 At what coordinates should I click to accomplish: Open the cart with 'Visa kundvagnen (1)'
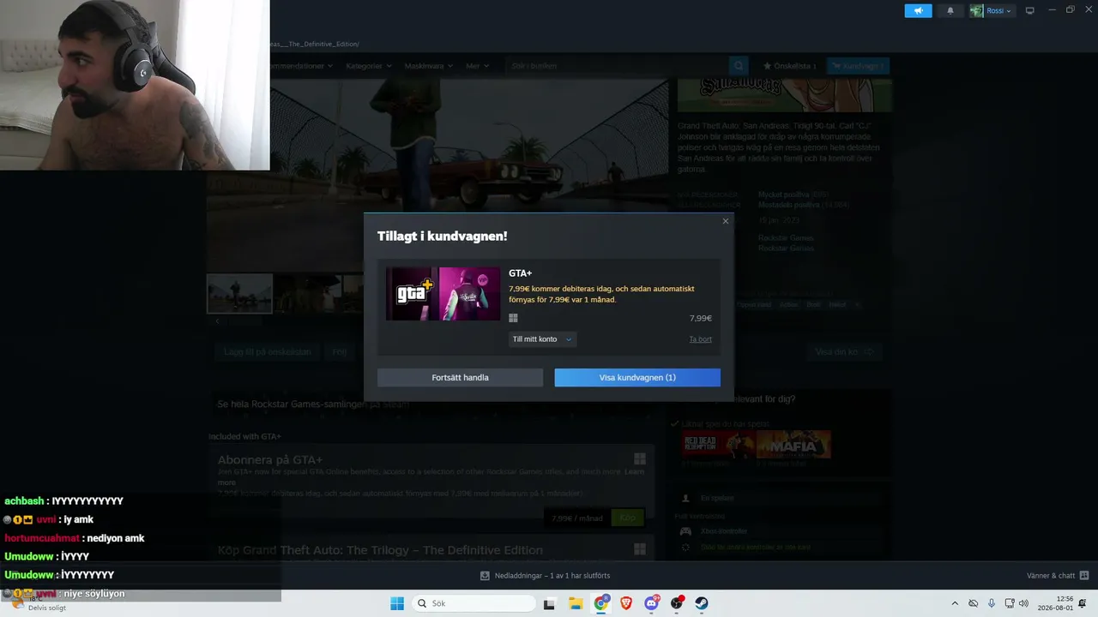637,377
